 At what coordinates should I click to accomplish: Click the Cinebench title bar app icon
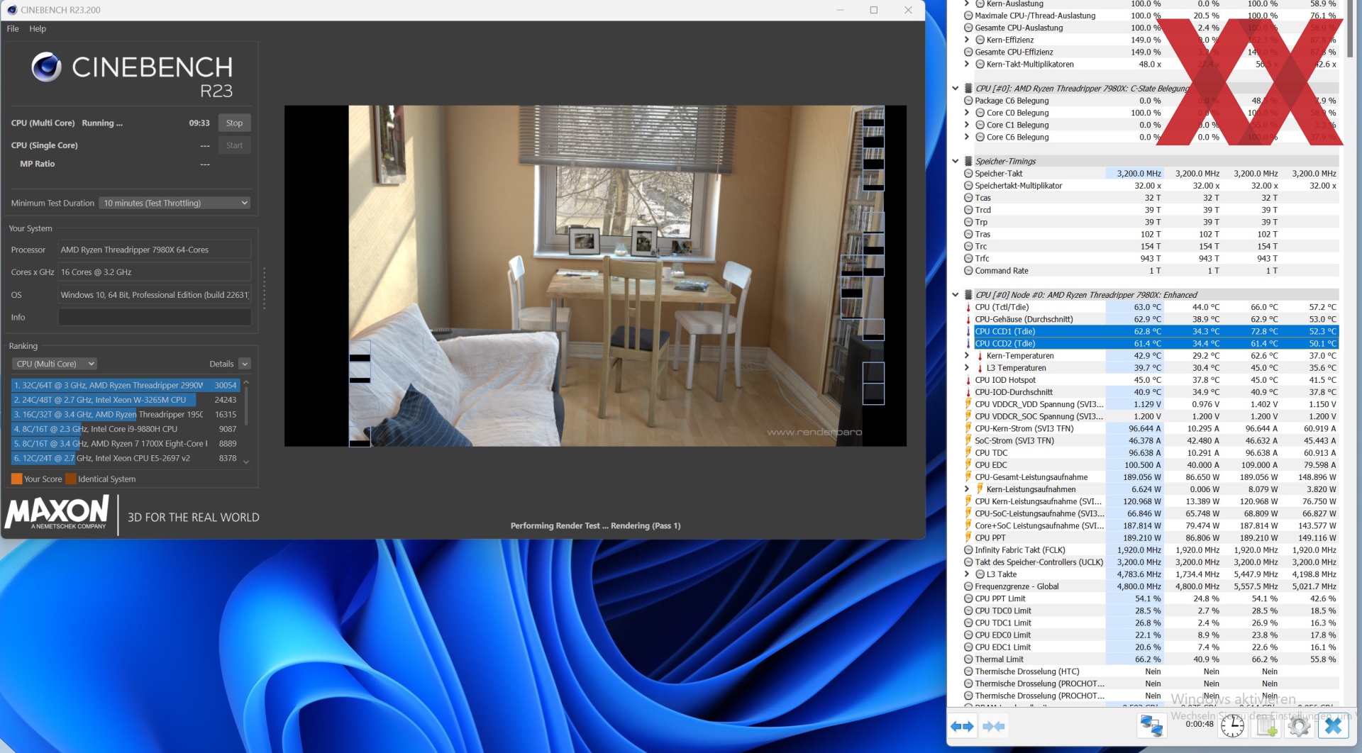coord(11,10)
